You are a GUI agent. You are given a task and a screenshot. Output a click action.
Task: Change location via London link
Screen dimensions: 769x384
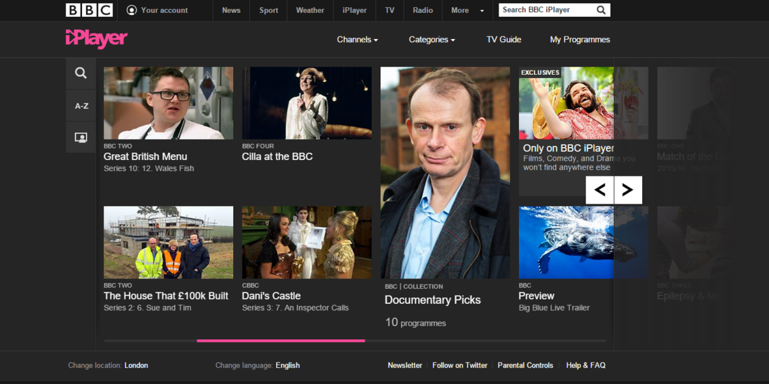point(136,365)
